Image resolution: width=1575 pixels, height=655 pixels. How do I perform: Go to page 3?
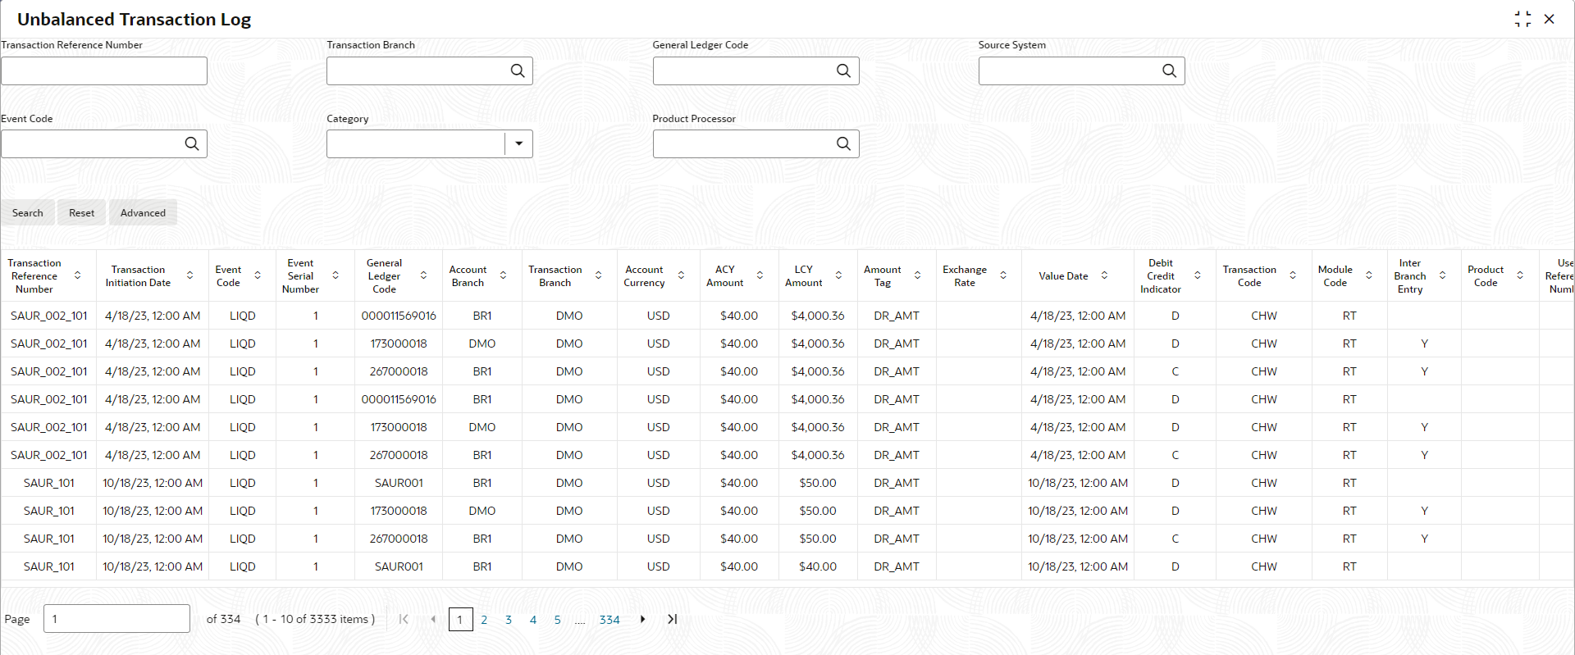pos(509,620)
